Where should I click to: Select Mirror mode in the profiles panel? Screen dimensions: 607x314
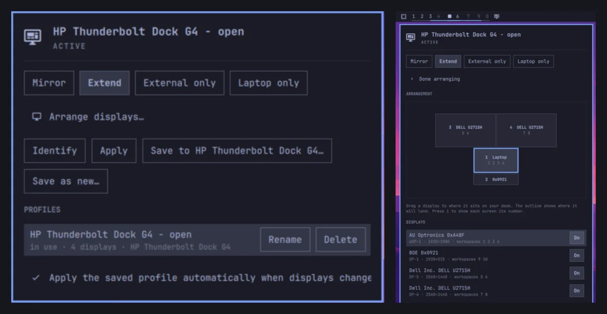point(49,83)
